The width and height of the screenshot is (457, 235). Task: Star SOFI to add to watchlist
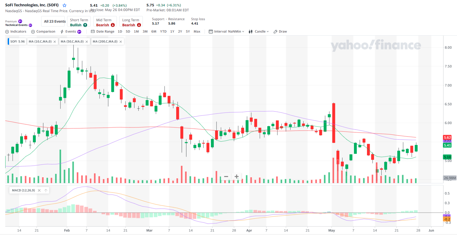[64, 5]
